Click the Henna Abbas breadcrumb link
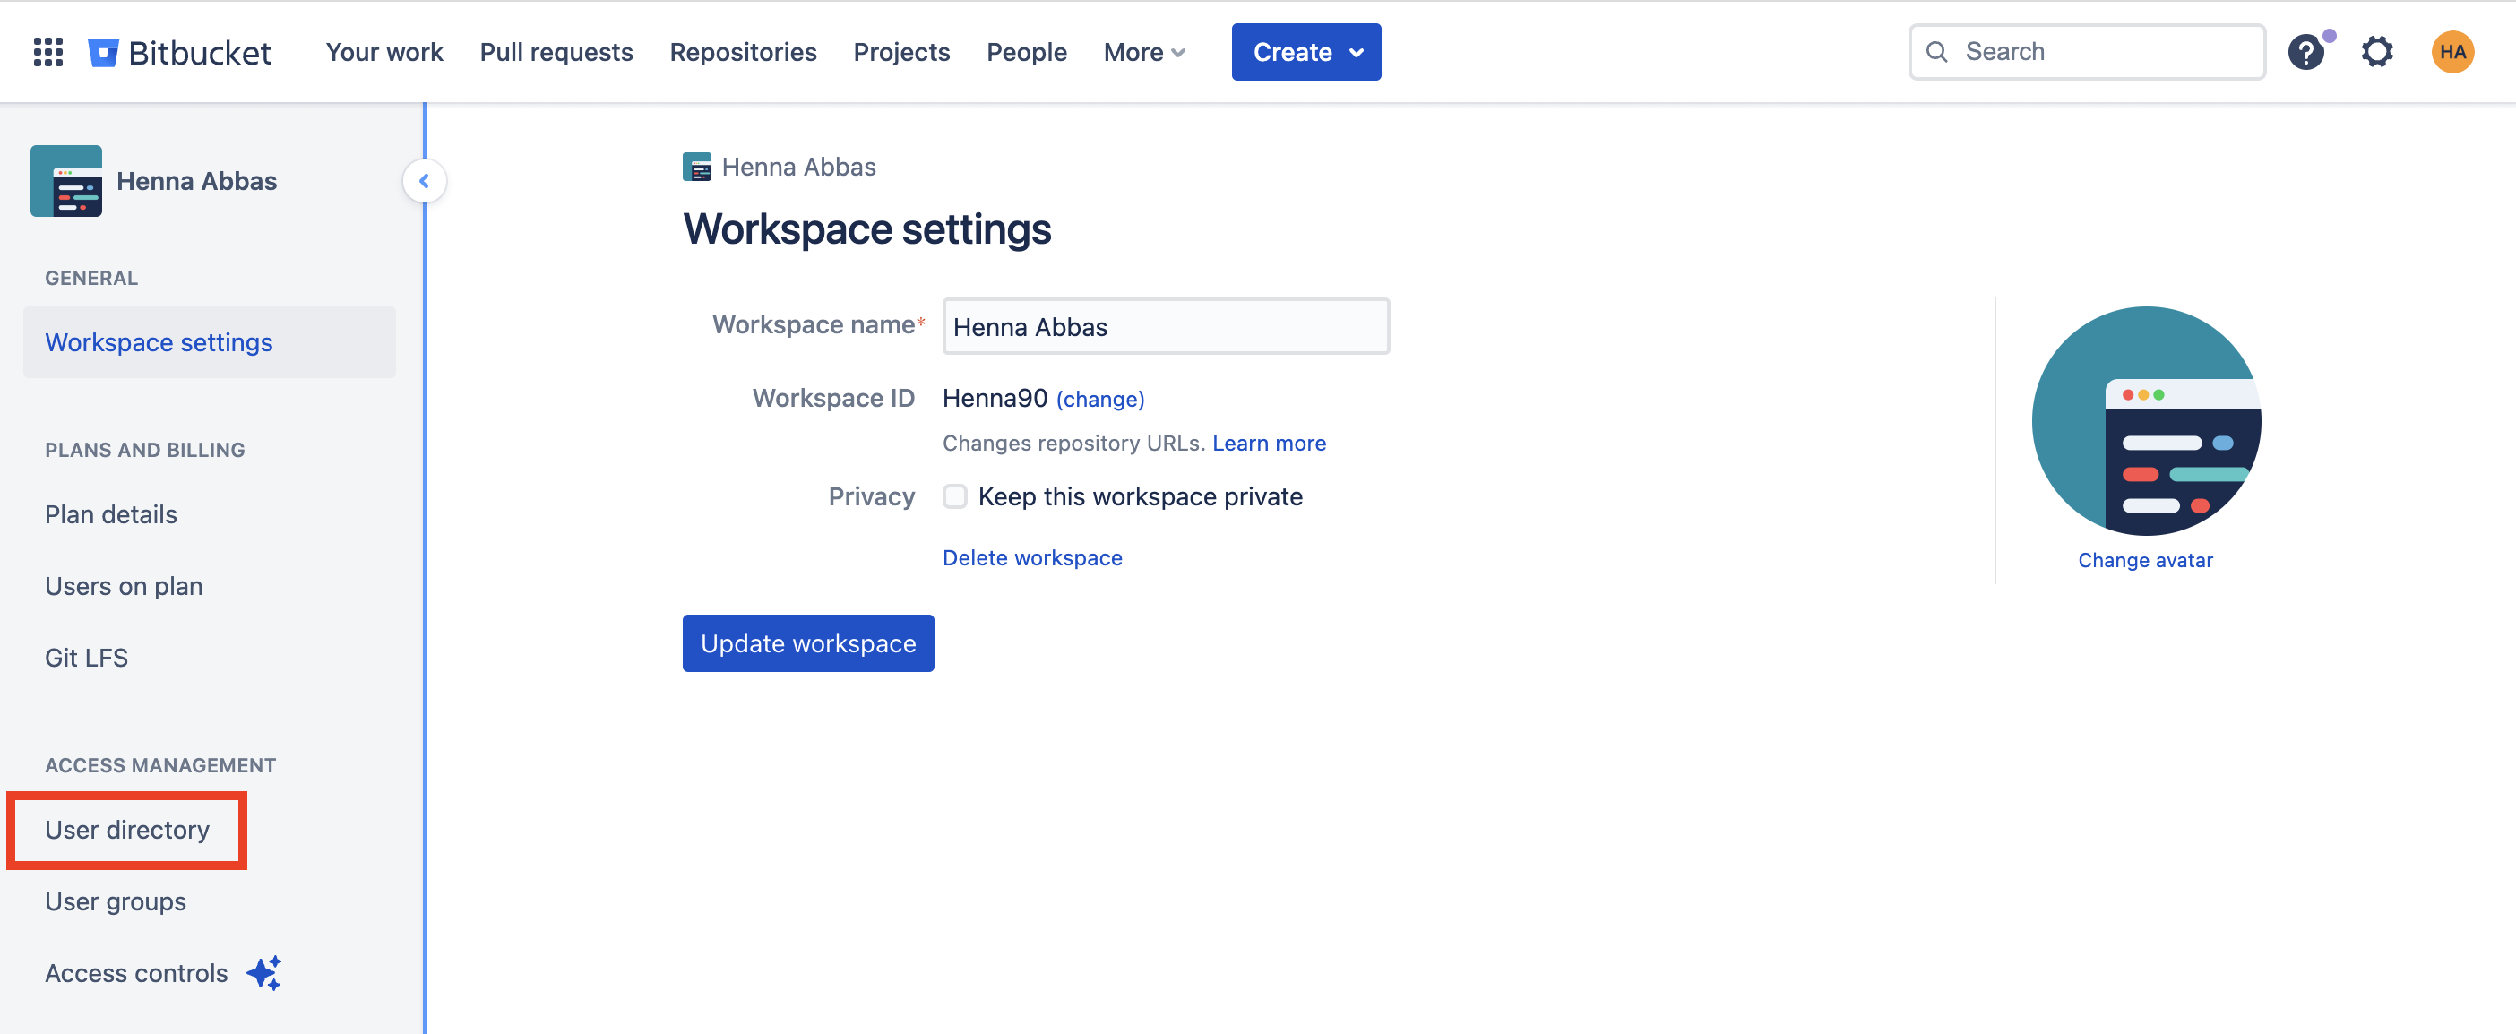 (798, 167)
